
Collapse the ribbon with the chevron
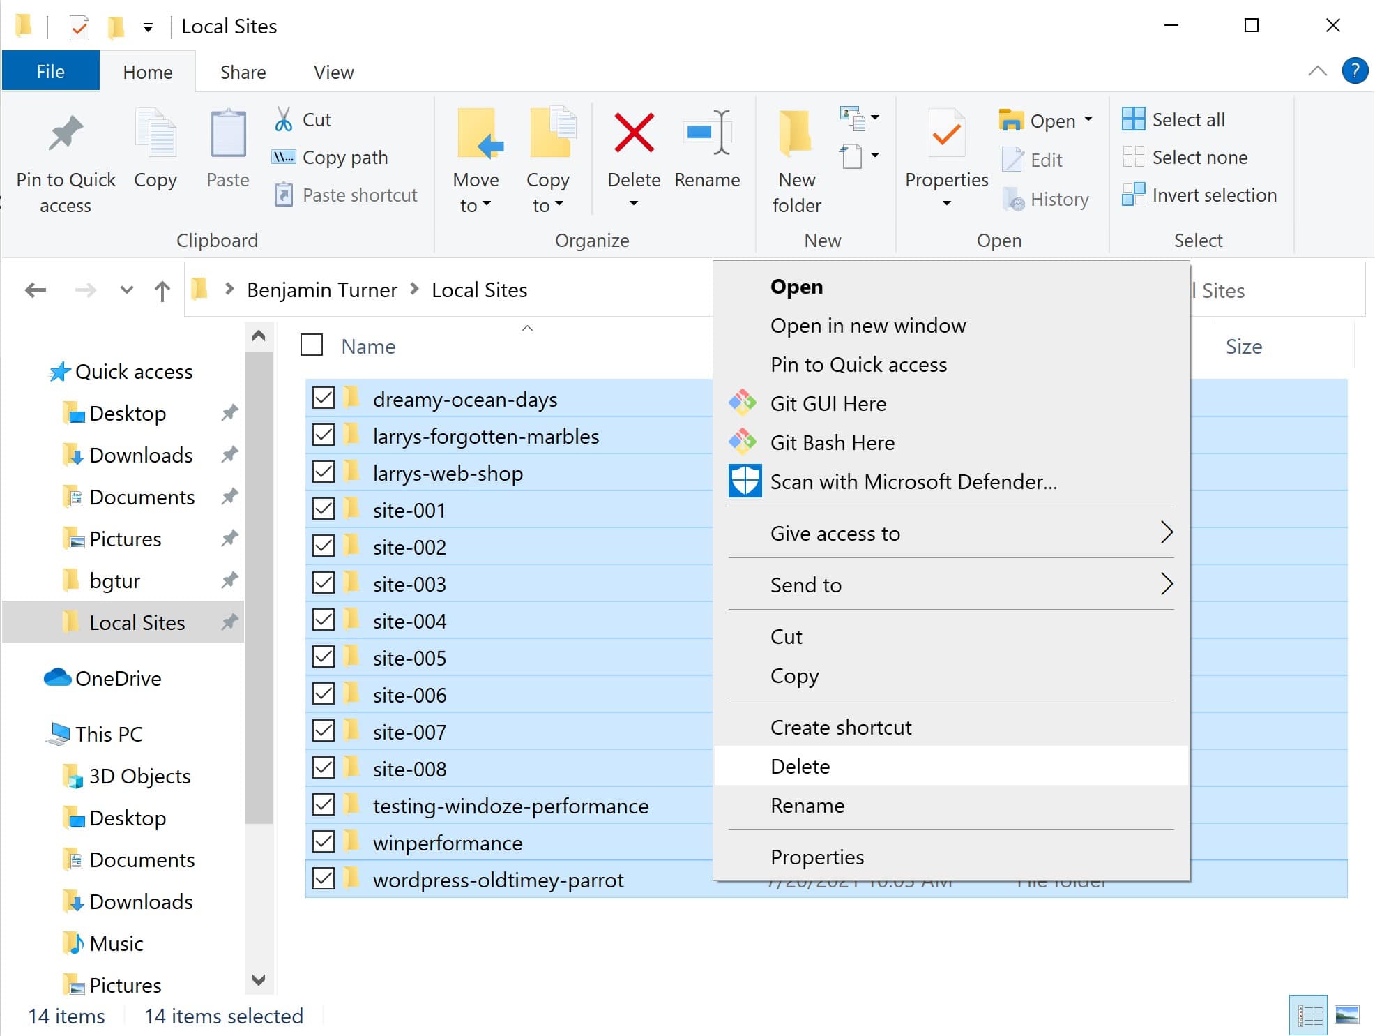point(1317,71)
